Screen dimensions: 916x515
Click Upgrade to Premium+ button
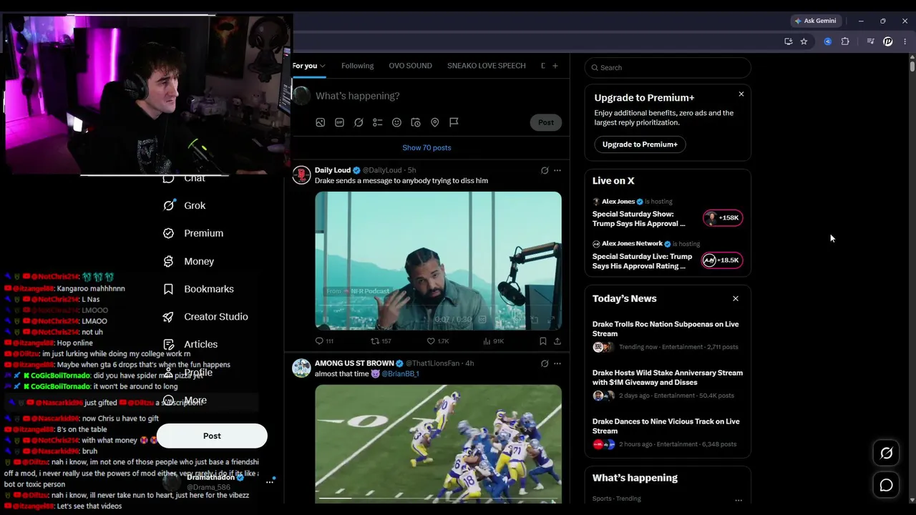[x=640, y=144]
